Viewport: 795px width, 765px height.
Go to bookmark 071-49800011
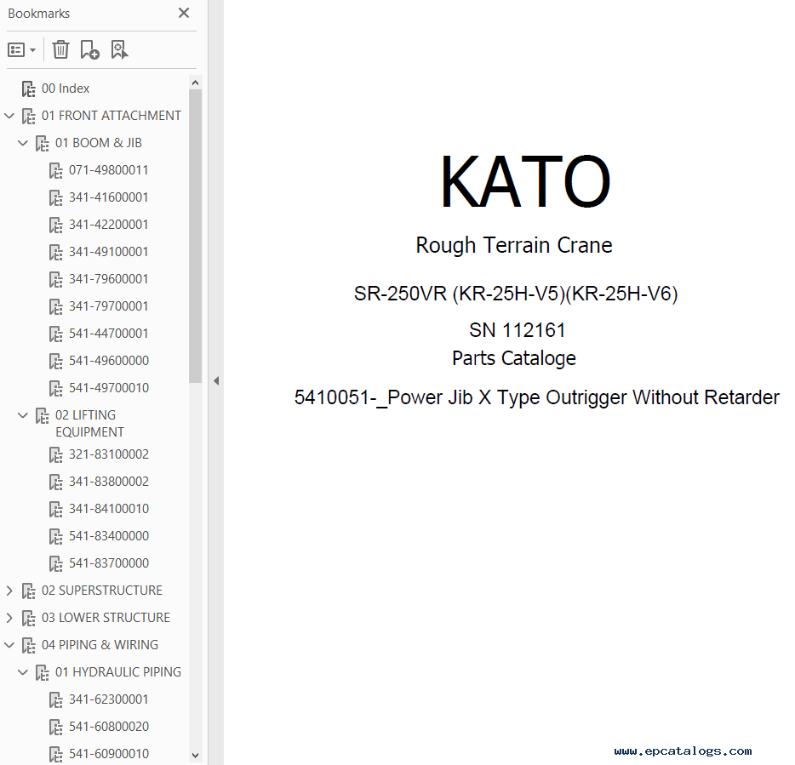point(108,170)
